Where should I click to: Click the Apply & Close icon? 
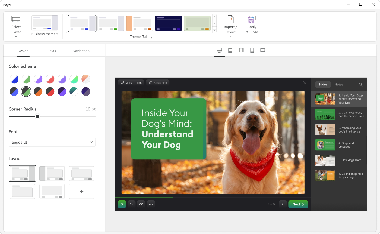[x=252, y=20]
